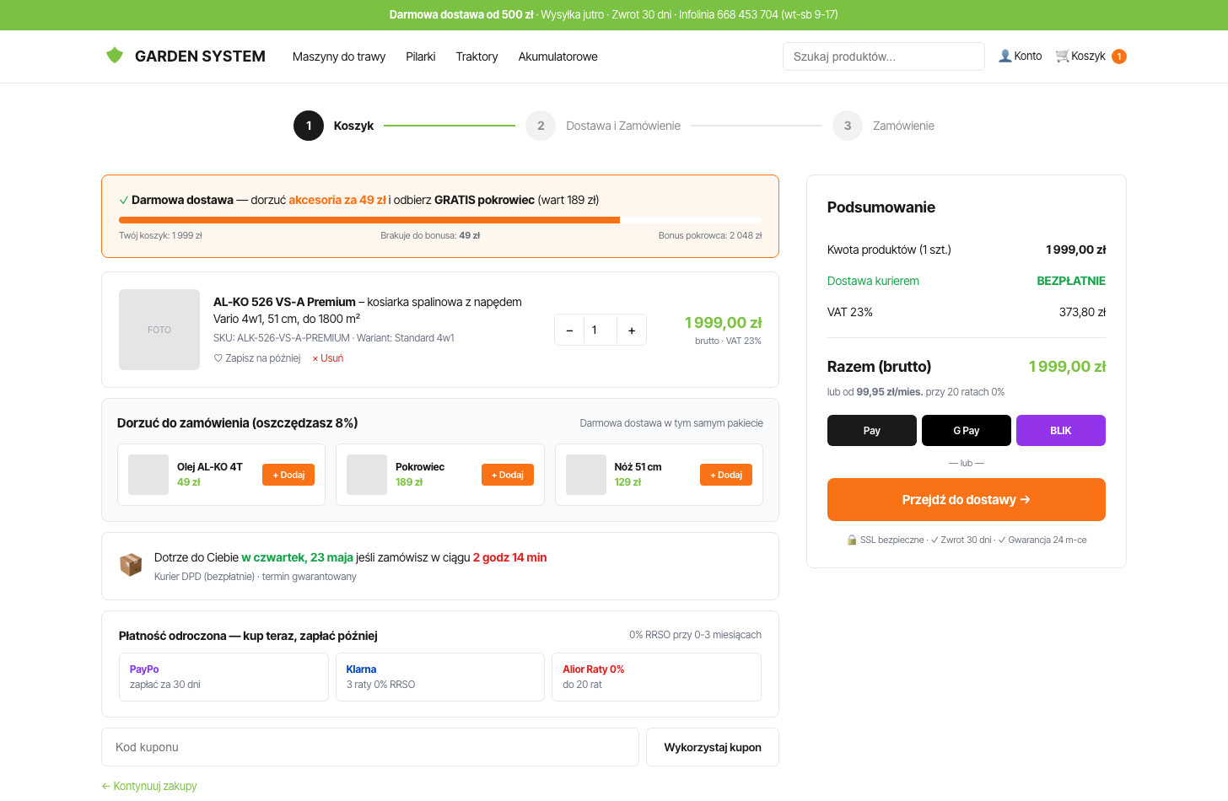Click Dostawa kurierem text

[873, 281]
